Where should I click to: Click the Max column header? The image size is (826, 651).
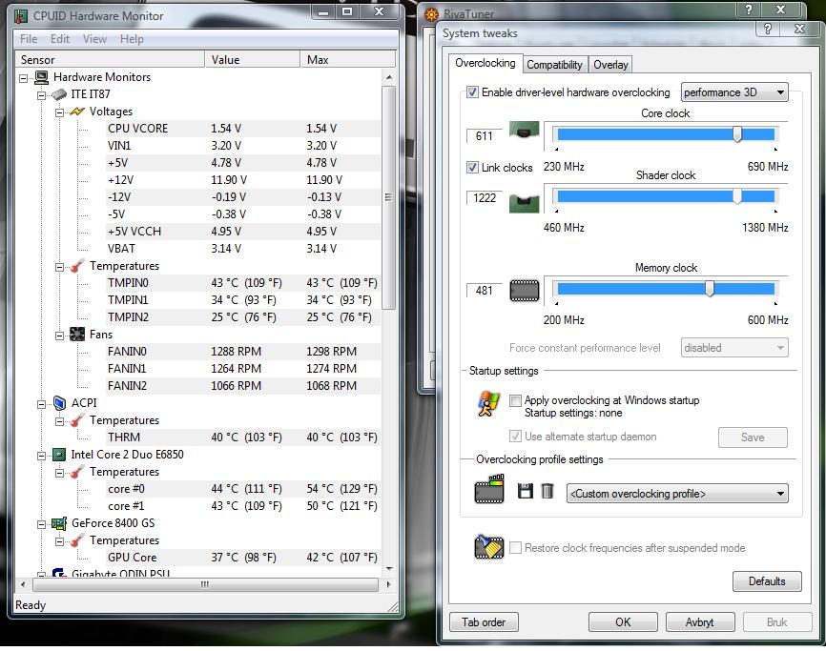click(348, 59)
